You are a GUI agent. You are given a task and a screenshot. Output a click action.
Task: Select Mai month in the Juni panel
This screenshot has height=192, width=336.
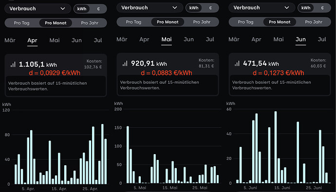pos(279,39)
